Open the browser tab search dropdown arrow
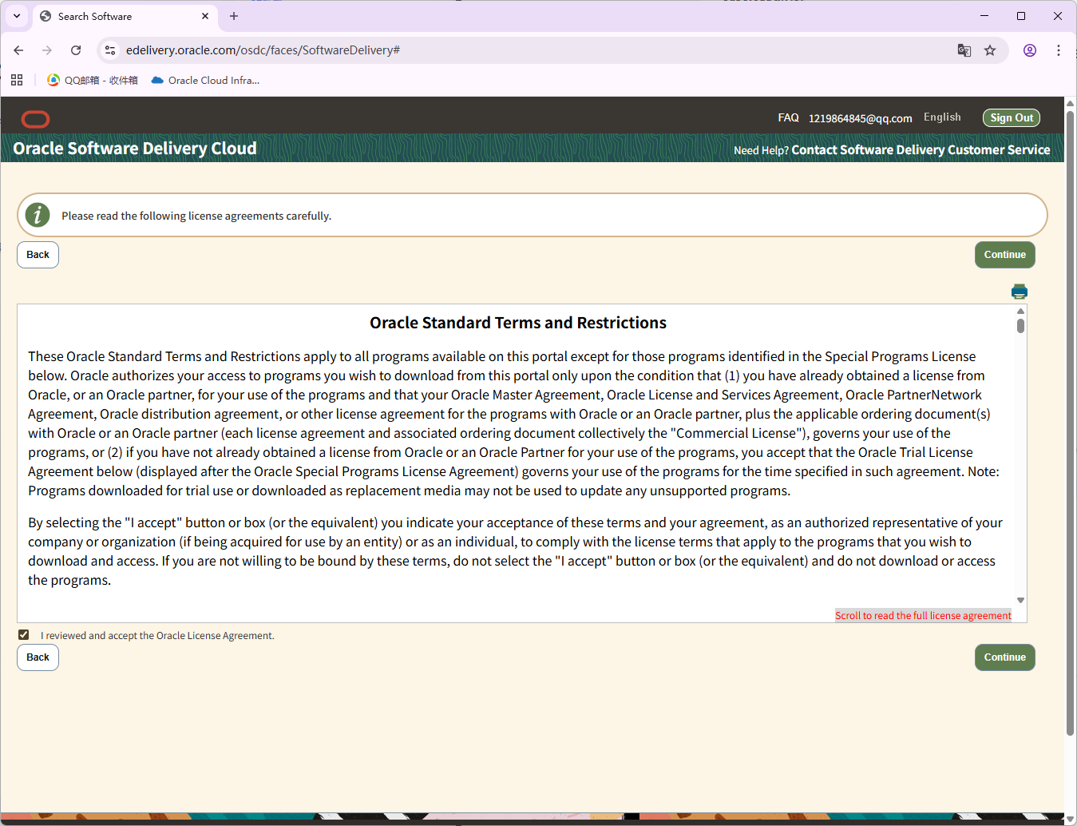1077x826 pixels. click(17, 16)
